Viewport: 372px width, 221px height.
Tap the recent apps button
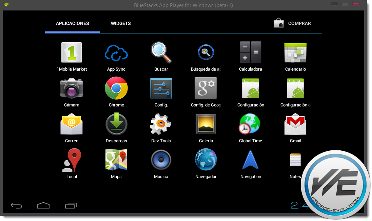click(x=71, y=206)
